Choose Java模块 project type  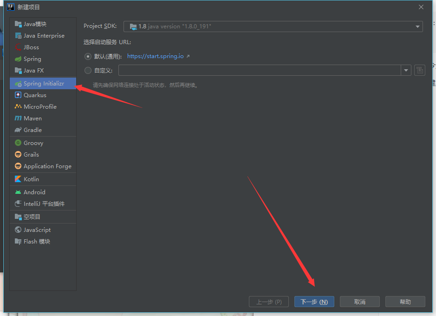click(43, 24)
